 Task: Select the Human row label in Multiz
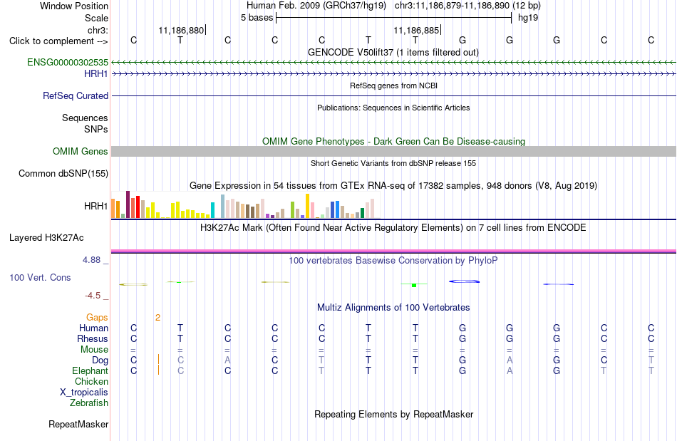(93, 328)
